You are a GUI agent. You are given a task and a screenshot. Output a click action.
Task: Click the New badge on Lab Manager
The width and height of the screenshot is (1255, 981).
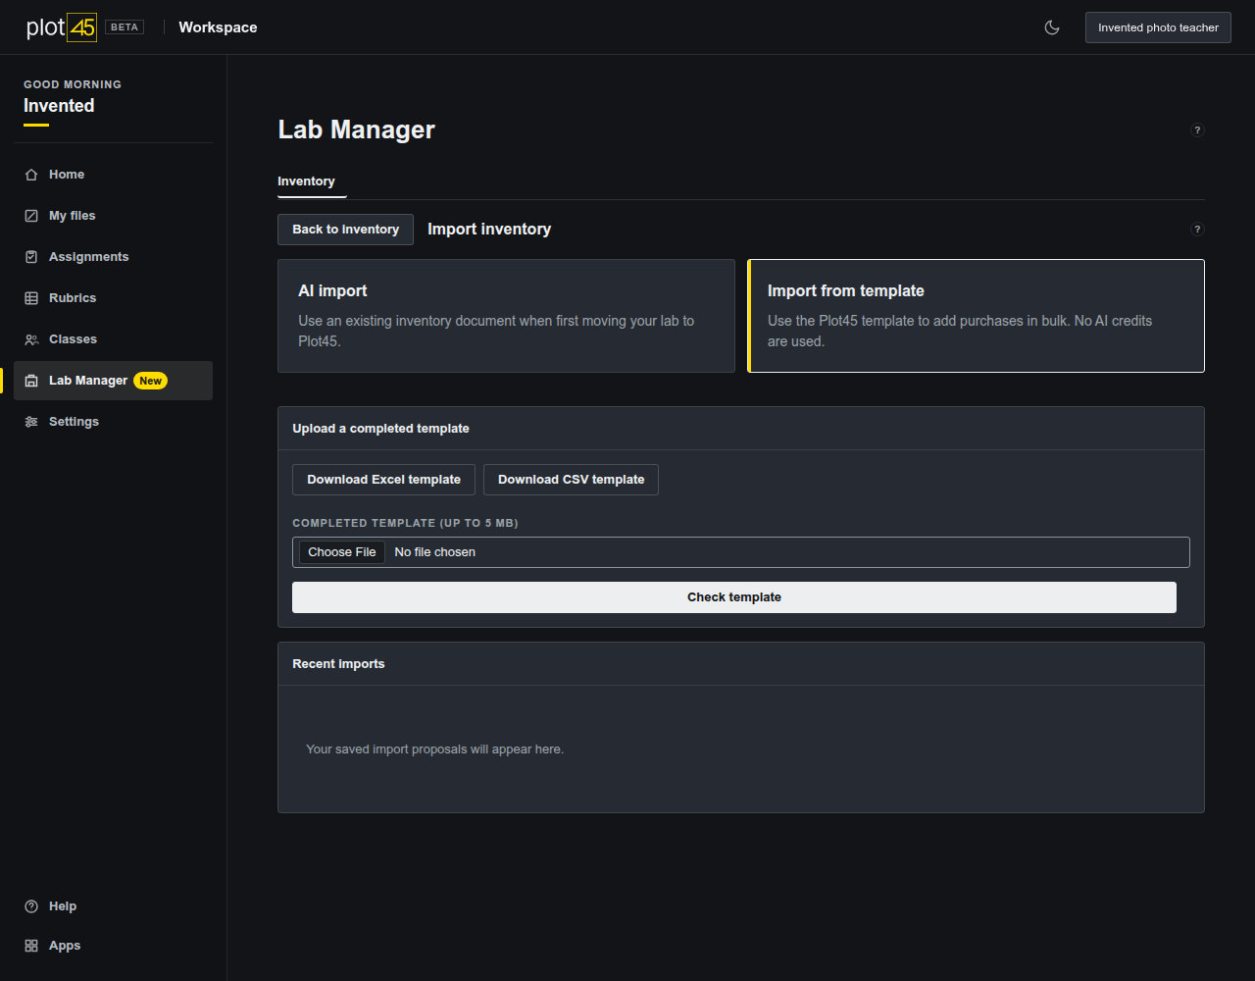150,381
